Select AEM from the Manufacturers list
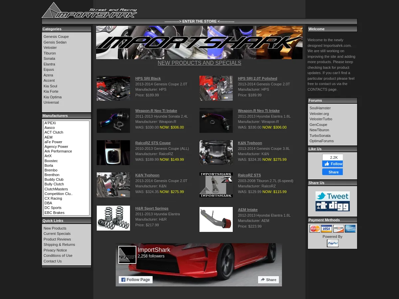The image size is (399, 299). [x=49, y=137]
